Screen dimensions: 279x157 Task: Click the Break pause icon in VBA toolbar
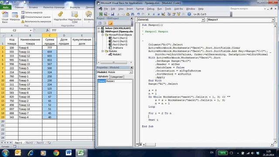point(153,14)
